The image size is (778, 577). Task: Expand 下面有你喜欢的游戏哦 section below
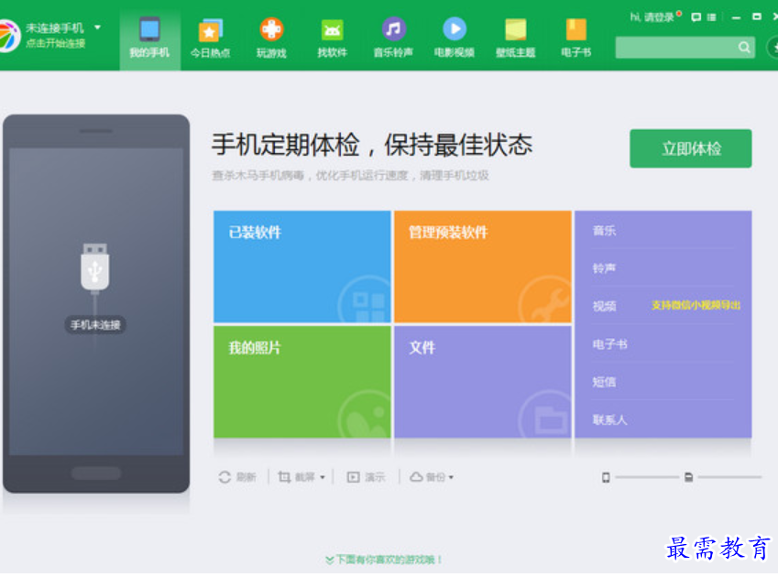(x=384, y=560)
